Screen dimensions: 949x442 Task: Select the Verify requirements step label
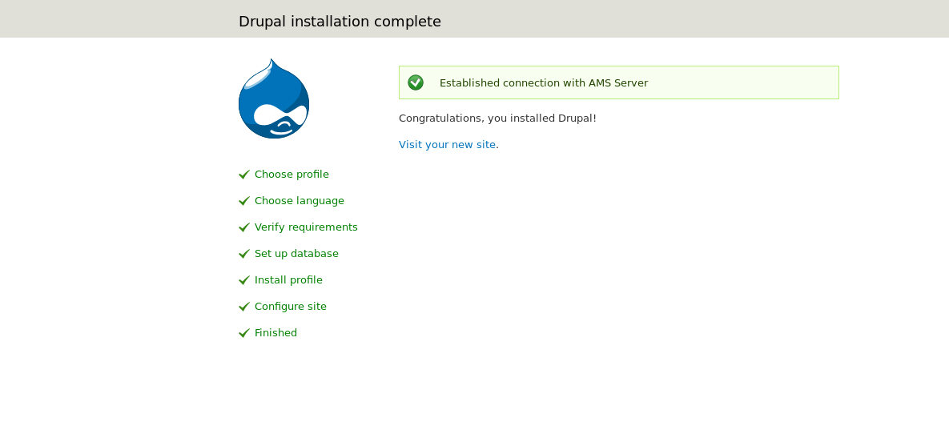[x=306, y=227]
